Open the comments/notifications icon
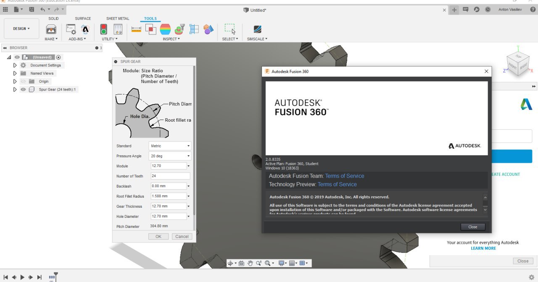The width and height of the screenshot is (538, 282). 465,9
